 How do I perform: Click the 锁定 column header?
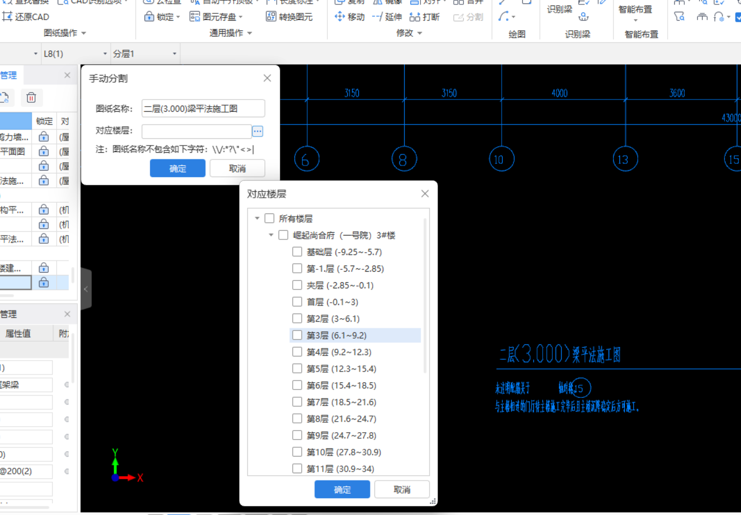tap(44, 121)
